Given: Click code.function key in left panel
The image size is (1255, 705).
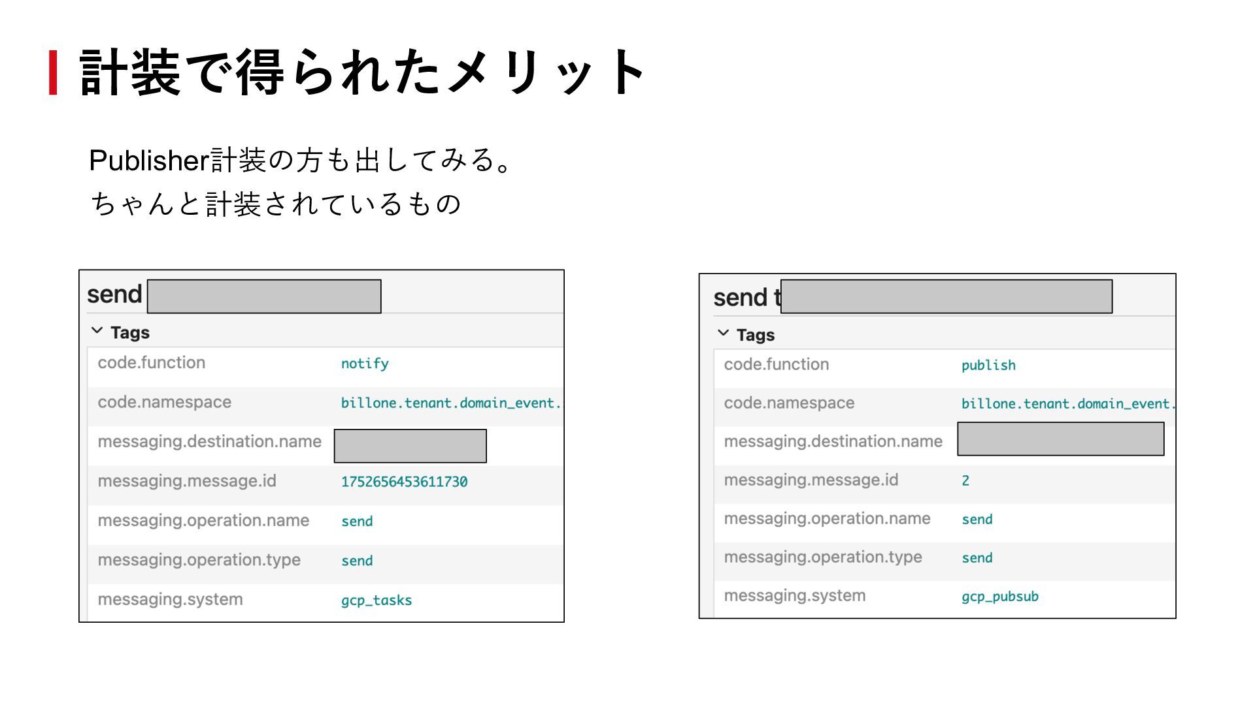Looking at the screenshot, I should coord(152,362).
